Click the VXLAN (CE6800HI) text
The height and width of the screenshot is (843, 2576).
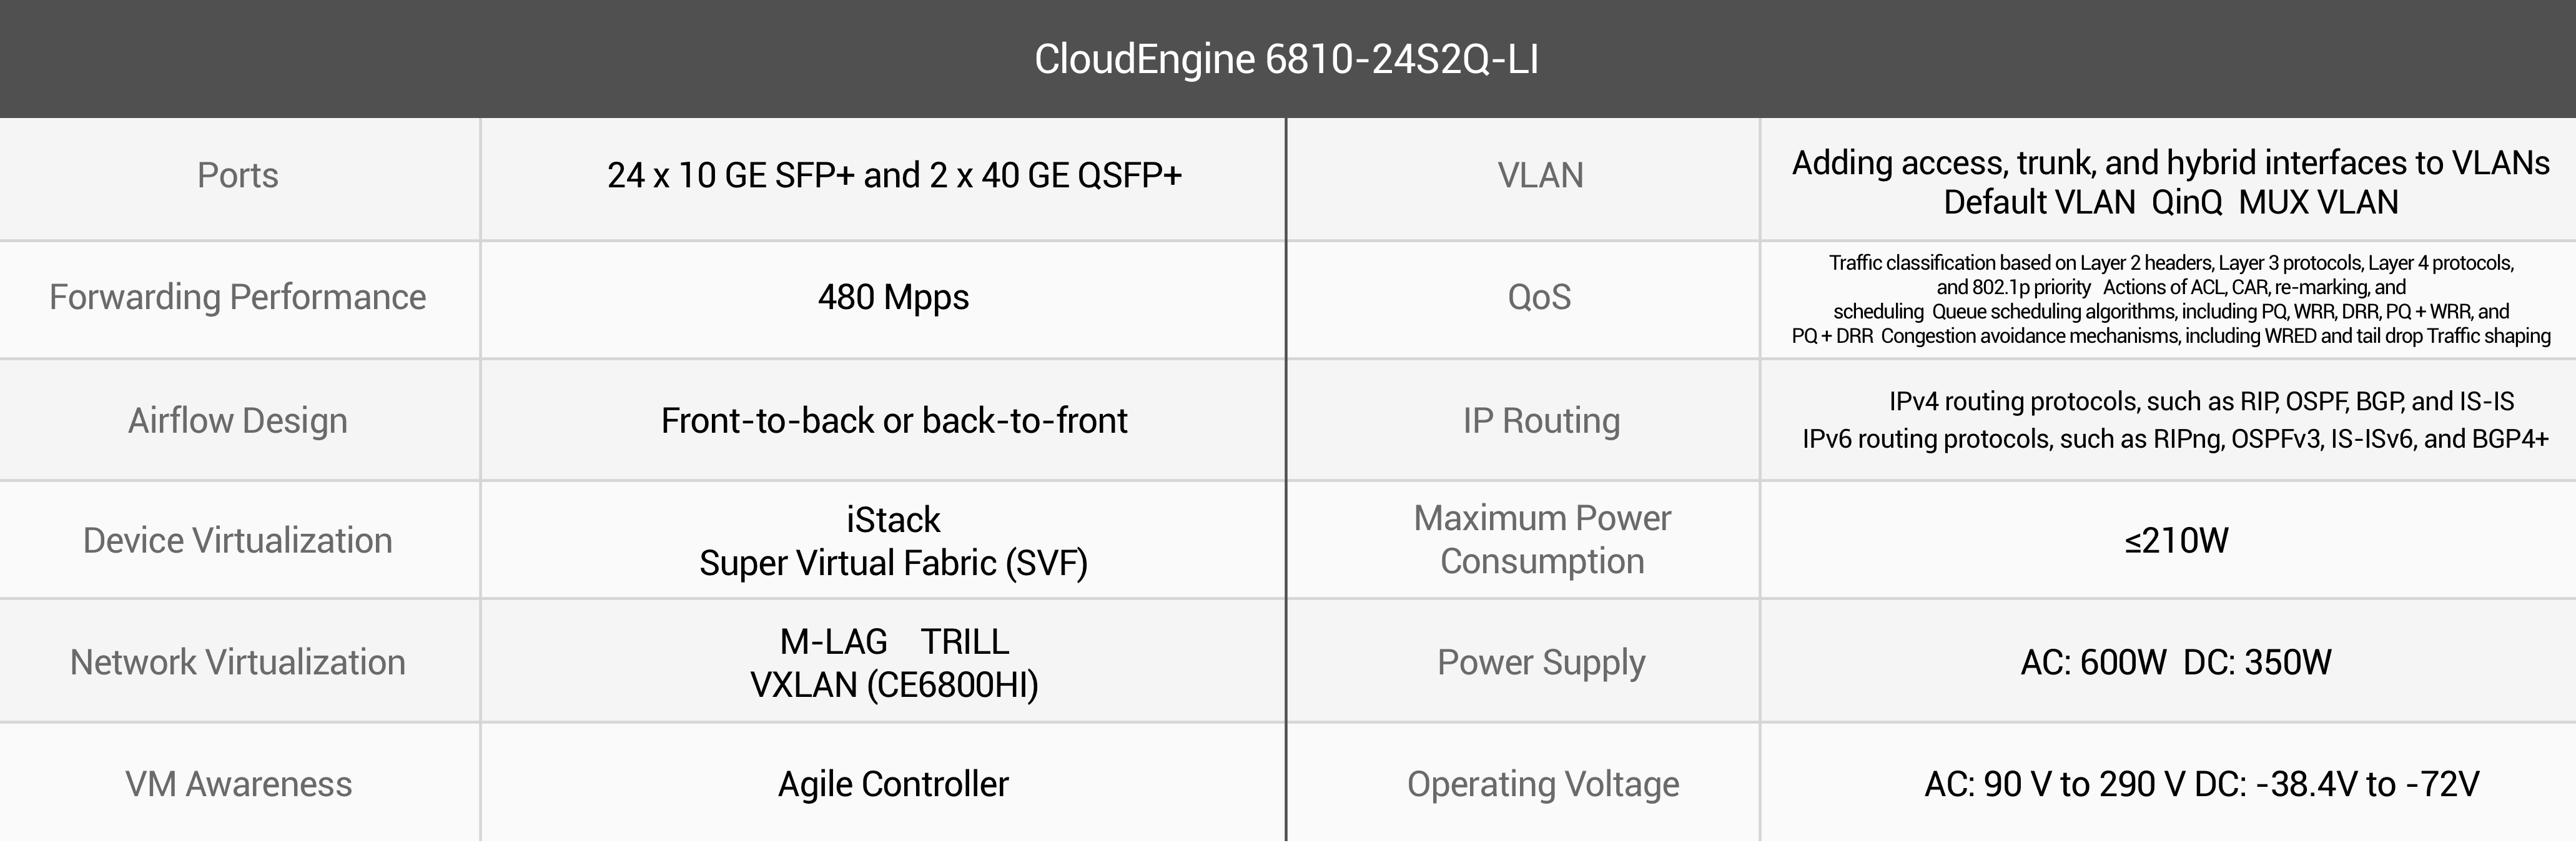click(894, 686)
